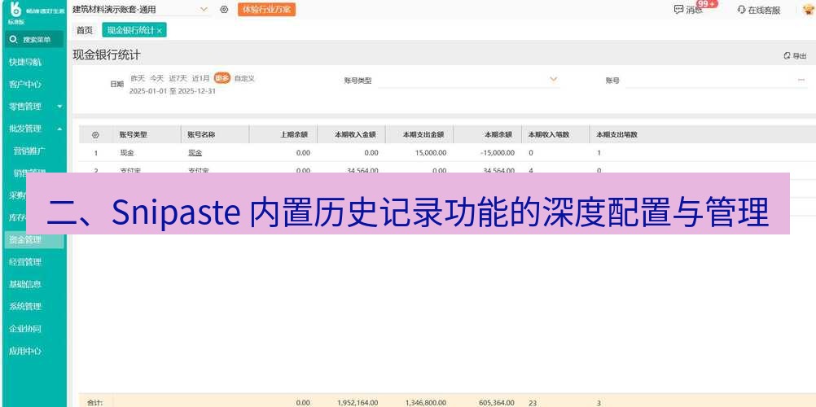Click total income 1,952,164.00
This screenshot has height=407, width=816.
pos(358,403)
